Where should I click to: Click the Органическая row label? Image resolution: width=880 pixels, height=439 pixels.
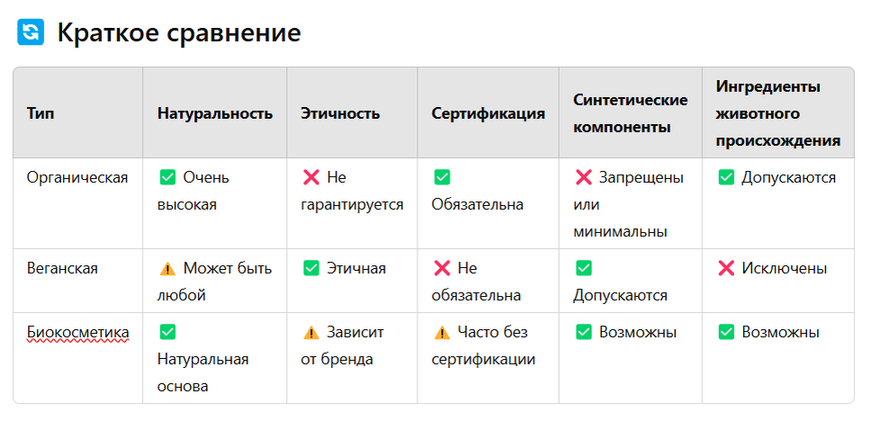pyautogui.click(x=77, y=178)
